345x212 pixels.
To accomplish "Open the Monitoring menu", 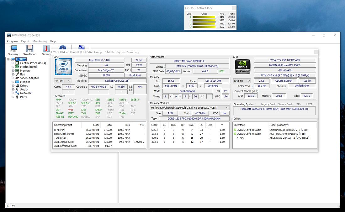I will [x=39, y=41].
